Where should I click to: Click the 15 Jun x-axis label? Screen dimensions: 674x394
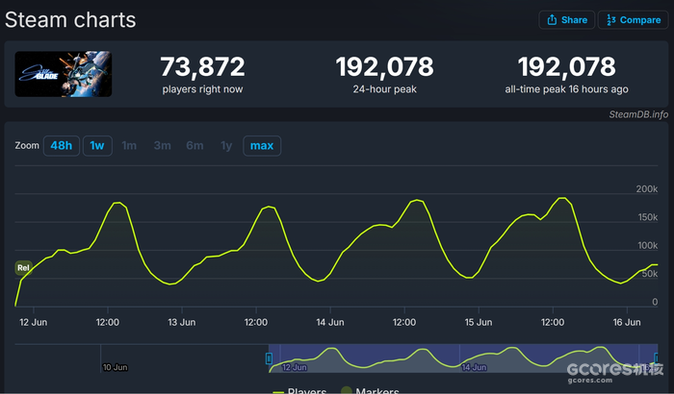tap(479, 322)
